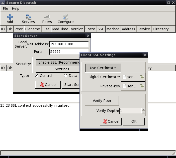Screen dimensions: 176x158
Task: Toggle the Verify Peer button
Action: 102,101
